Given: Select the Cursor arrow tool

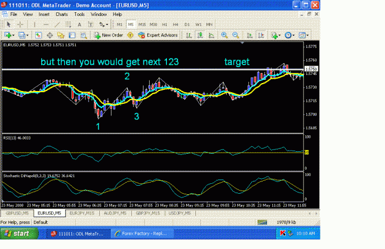Looking at the screenshot, I should 9,24.
